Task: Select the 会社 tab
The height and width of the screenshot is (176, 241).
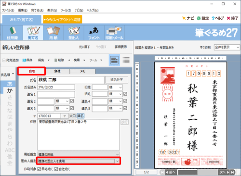Action: (57, 71)
